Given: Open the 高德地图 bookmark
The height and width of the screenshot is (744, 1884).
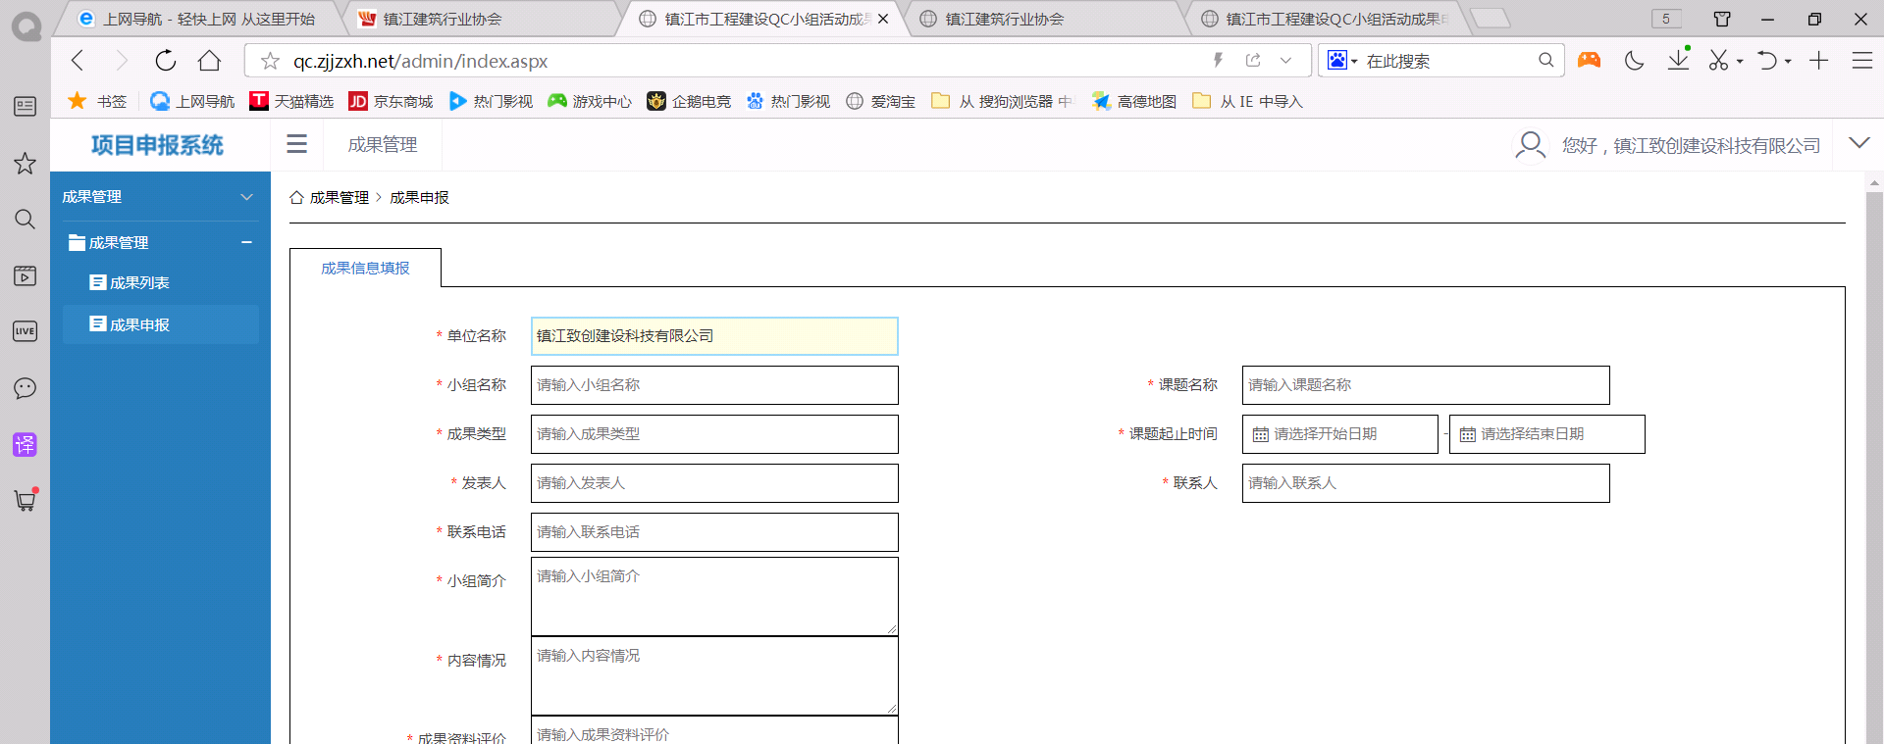Looking at the screenshot, I should click(x=1134, y=101).
